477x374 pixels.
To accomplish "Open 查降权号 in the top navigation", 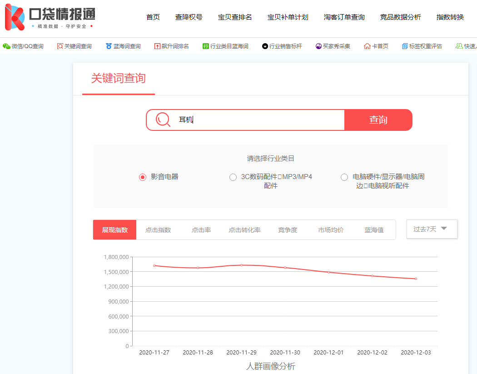I will [189, 17].
